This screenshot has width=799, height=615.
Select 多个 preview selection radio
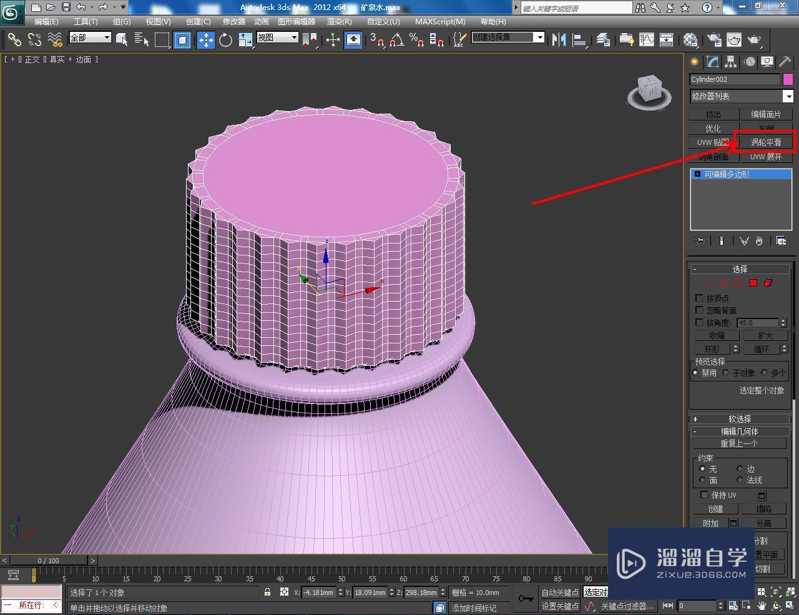764,373
